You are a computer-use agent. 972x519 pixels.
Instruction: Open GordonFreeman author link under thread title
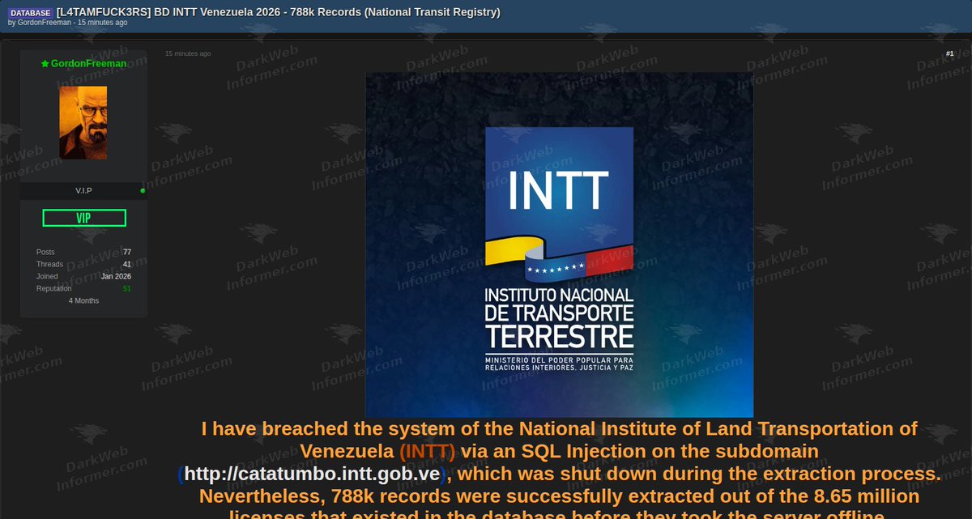pos(45,23)
